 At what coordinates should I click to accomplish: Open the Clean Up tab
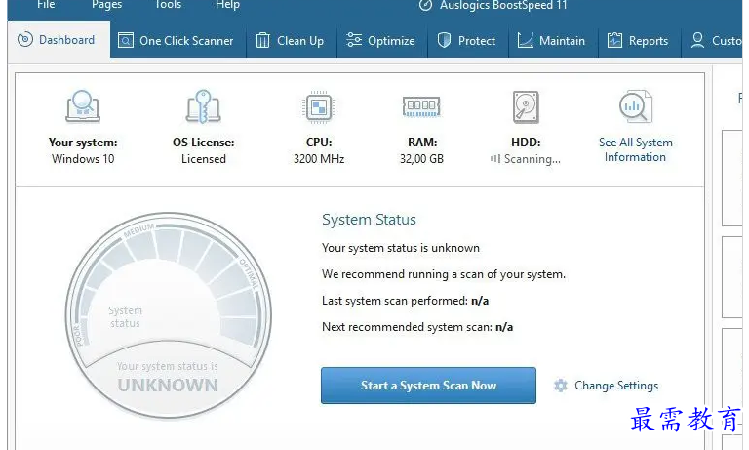click(292, 41)
